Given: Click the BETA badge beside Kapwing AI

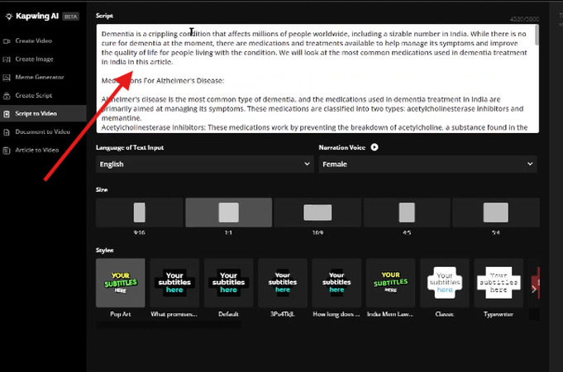Looking at the screenshot, I should click(71, 17).
